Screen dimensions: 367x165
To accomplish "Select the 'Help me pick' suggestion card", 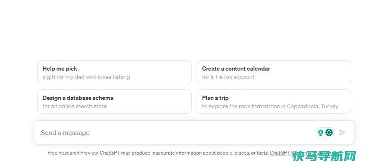I will (114, 72).
